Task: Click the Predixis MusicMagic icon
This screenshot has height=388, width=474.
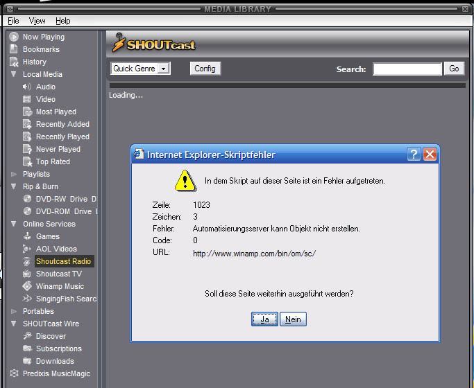Action: point(14,373)
